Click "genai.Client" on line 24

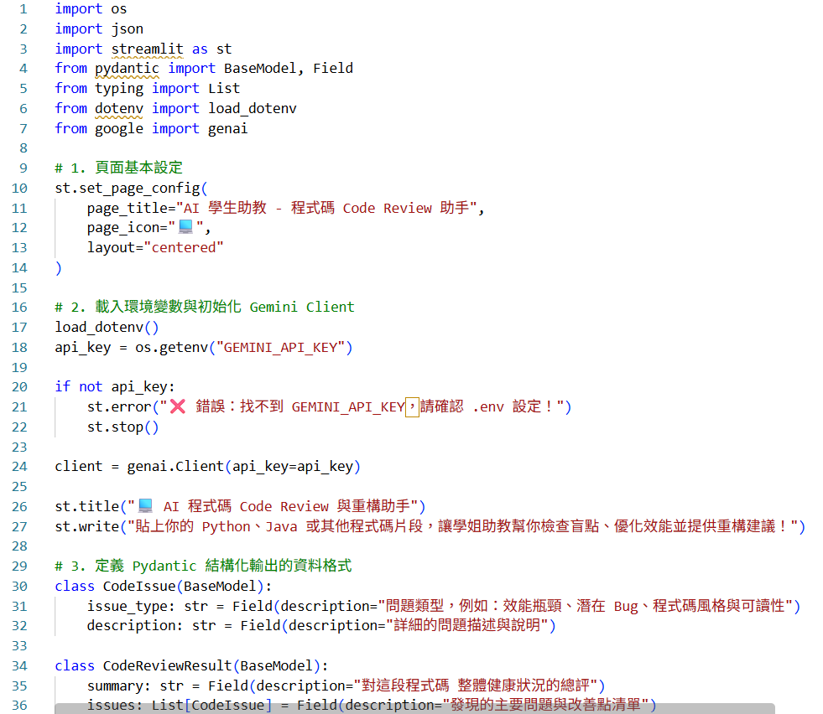pos(175,467)
